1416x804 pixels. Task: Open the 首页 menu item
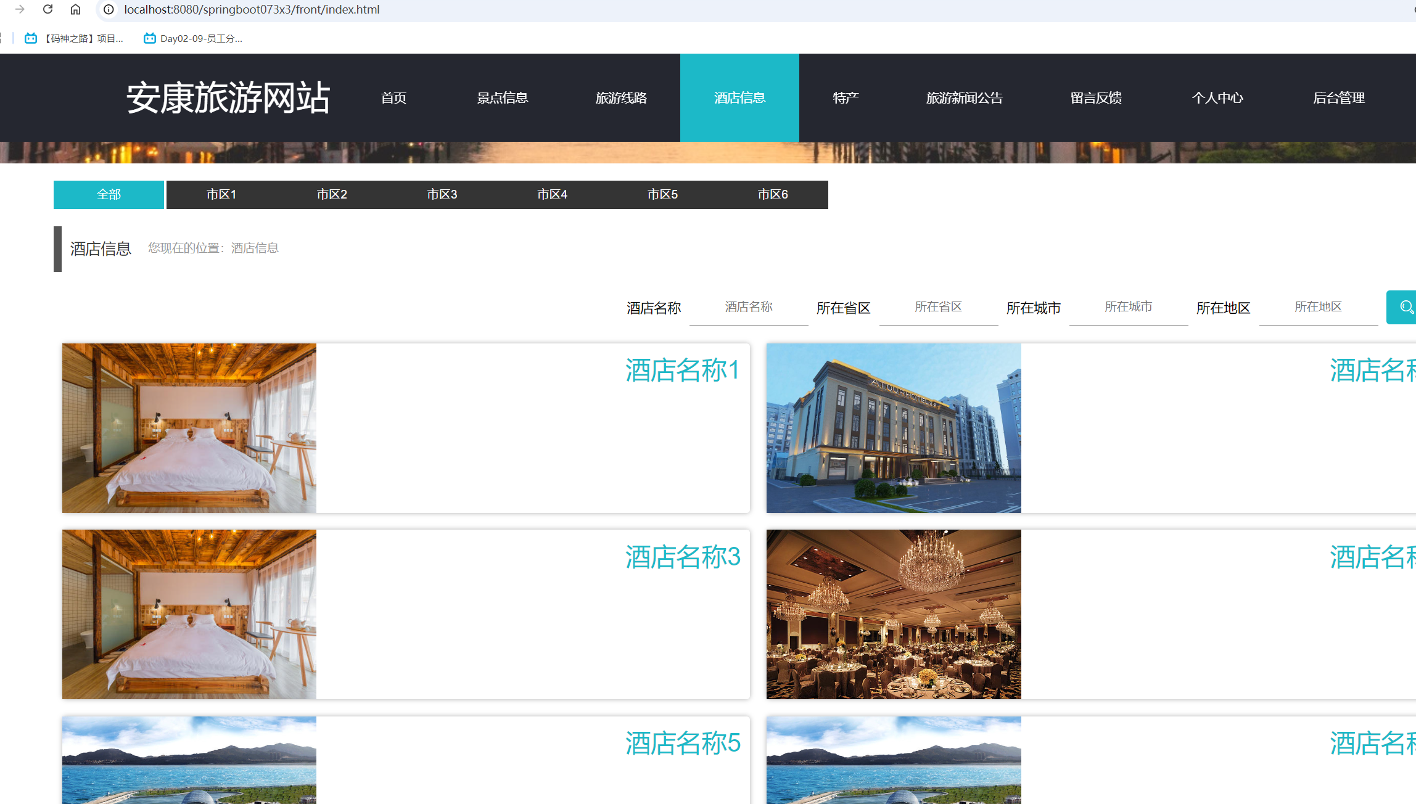coord(393,97)
